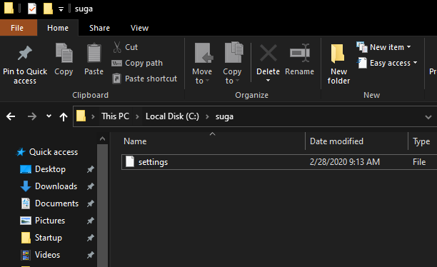The image size is (437, 267).
Task: Click File type cell of settings
Action: click(x=419, y=162)
